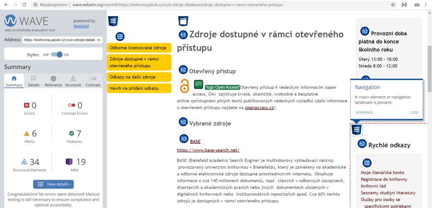The height and width of the screenshot is (208, 432).
Task: Go back using the browser back arrow
Action: click(x=6, y=5)
